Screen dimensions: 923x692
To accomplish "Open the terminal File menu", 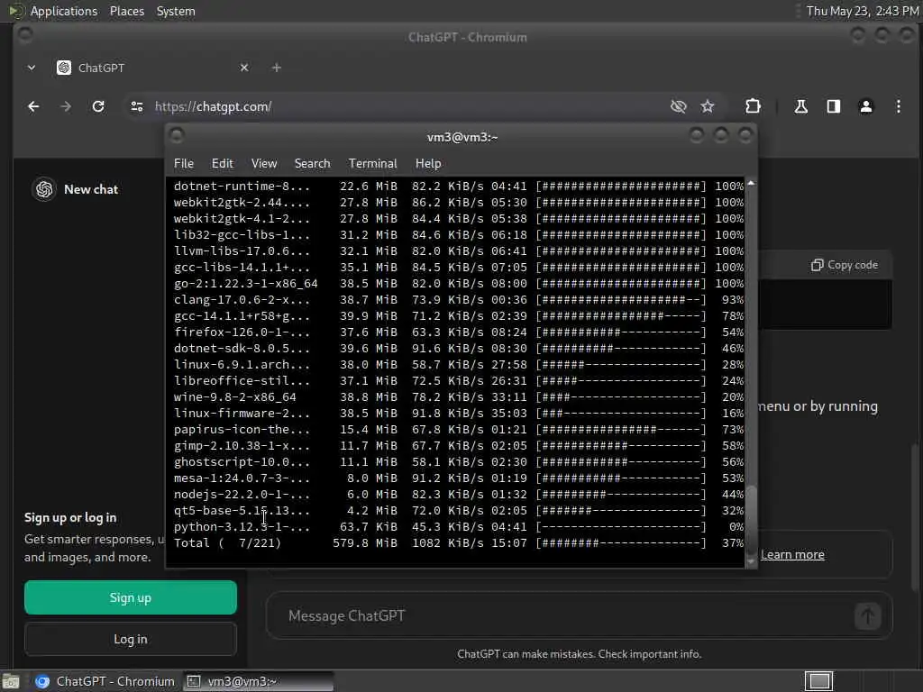I will pos(184,164).
